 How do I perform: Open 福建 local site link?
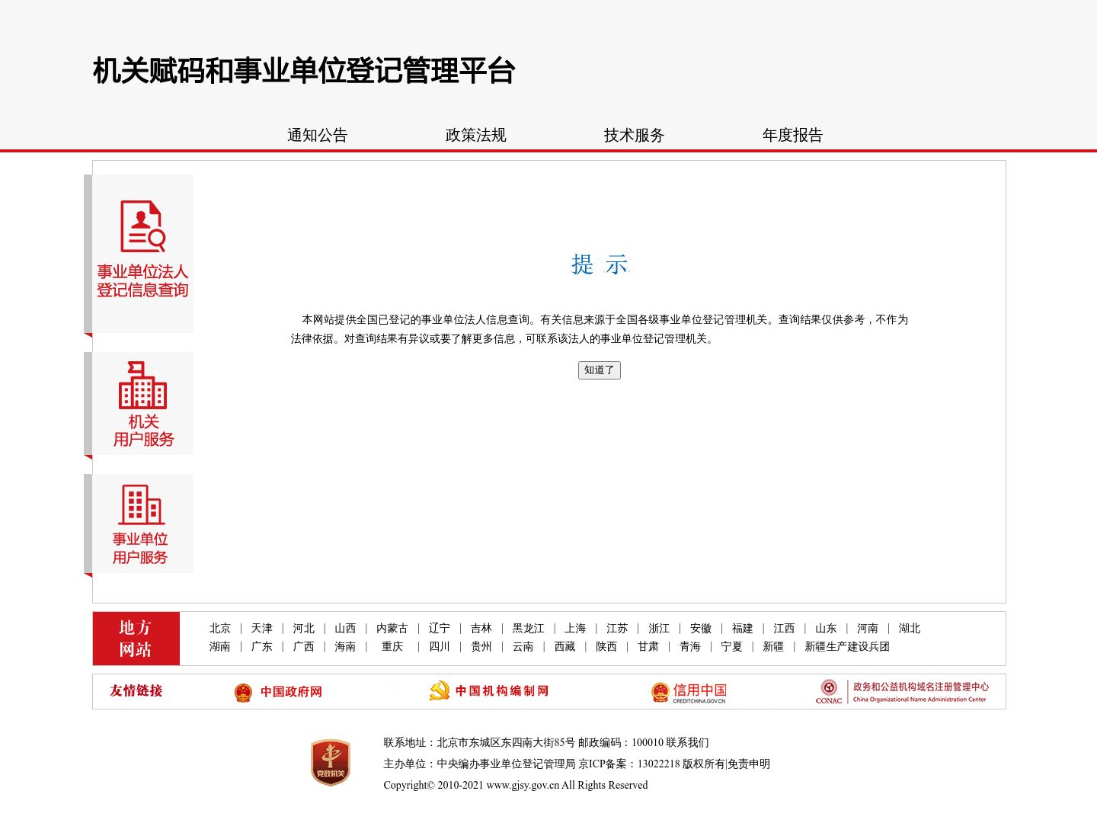[743, 629]
